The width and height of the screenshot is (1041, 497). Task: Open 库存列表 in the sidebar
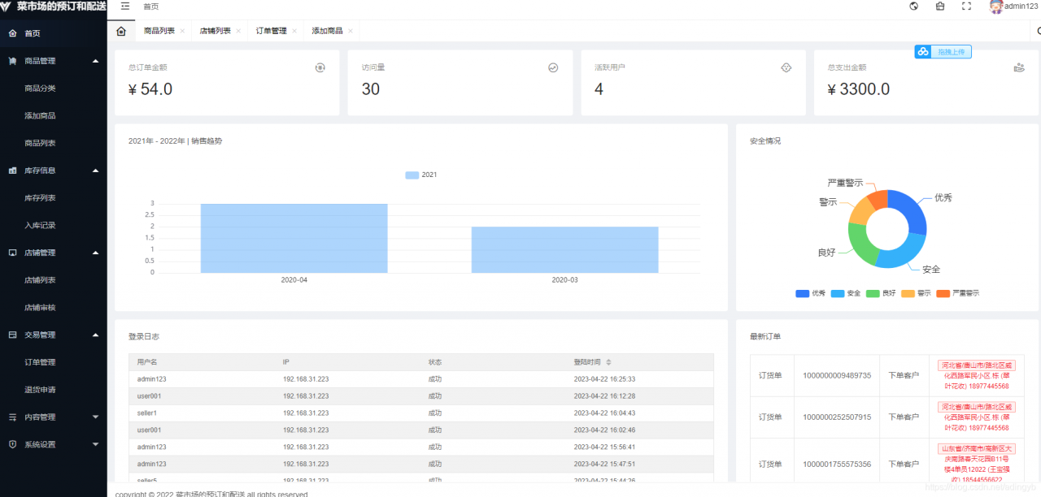tap(40, 198)
